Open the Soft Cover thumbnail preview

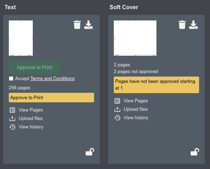[x=135, y=38]
